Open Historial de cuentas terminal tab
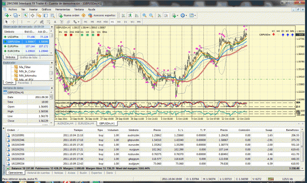The image size is (307, 183). (38, 173)
